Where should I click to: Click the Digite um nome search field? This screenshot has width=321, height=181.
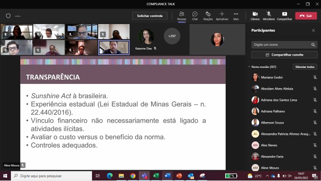coord(284,45)
